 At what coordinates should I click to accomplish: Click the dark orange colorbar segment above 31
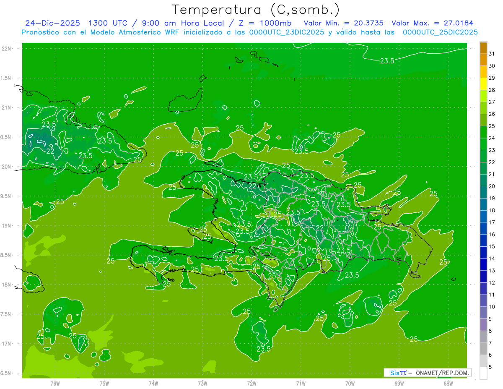[483, 48]
